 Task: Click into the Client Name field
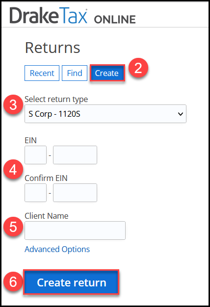pyautogui.click(x=75, y=230)
